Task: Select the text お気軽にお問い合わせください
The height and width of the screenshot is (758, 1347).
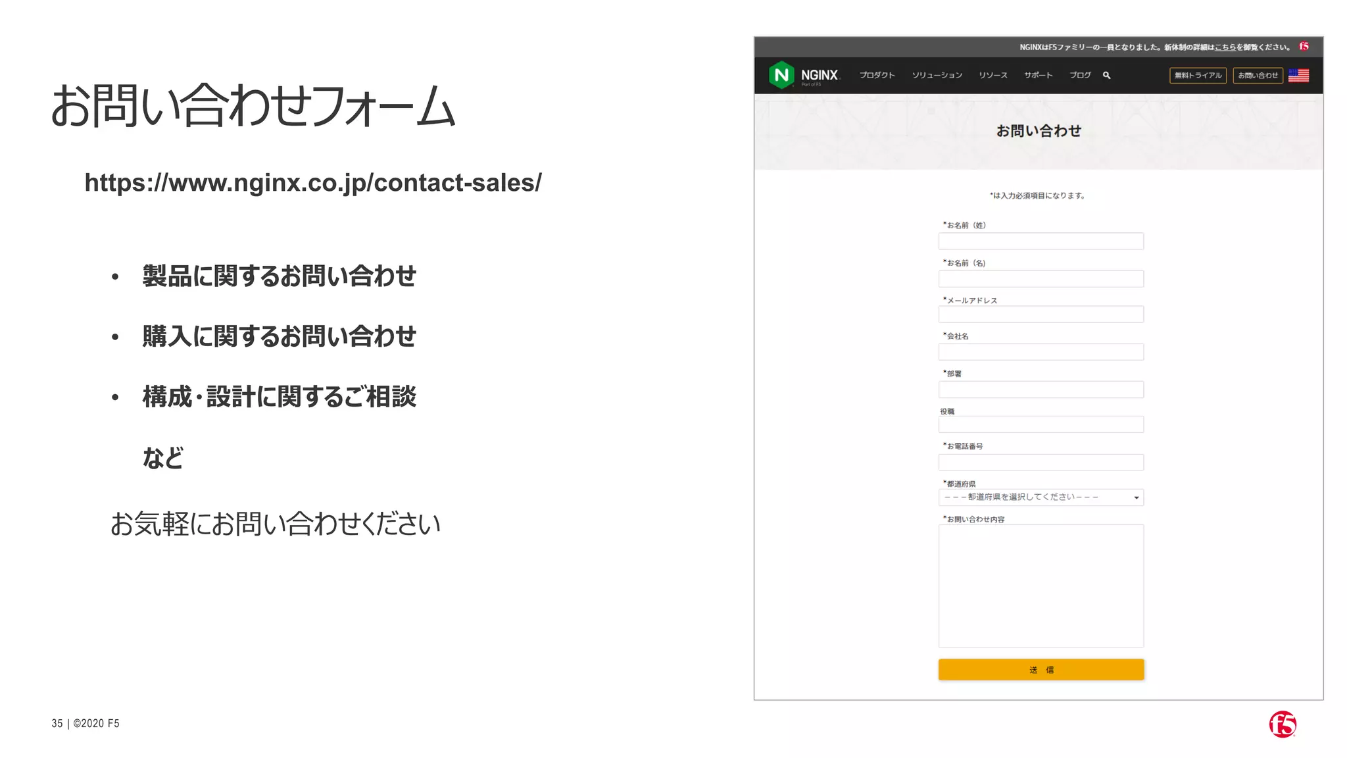Action: click(x=275, y=524)
